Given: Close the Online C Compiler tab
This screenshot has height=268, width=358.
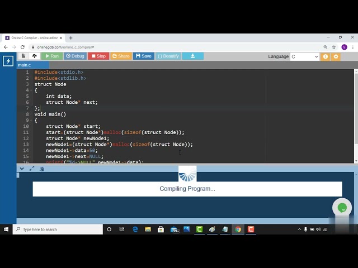Looking at the screenshot, I should point(61,38).
